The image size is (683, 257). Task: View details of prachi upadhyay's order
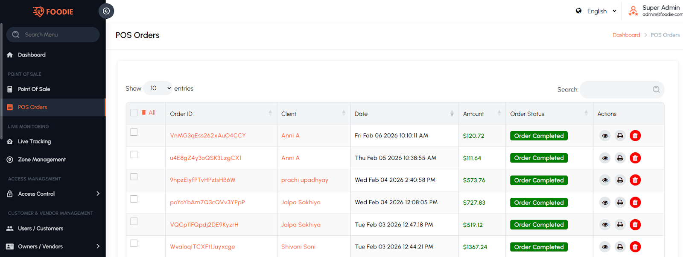point(605,180)
